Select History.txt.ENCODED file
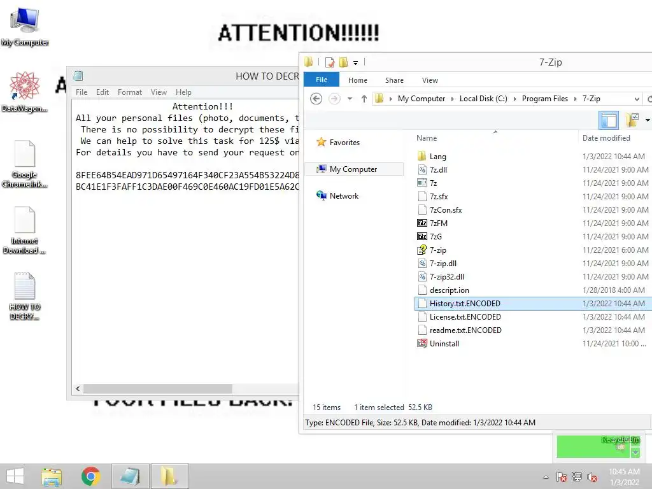Screen dimensions: 652x489 [x=533, y=304]
